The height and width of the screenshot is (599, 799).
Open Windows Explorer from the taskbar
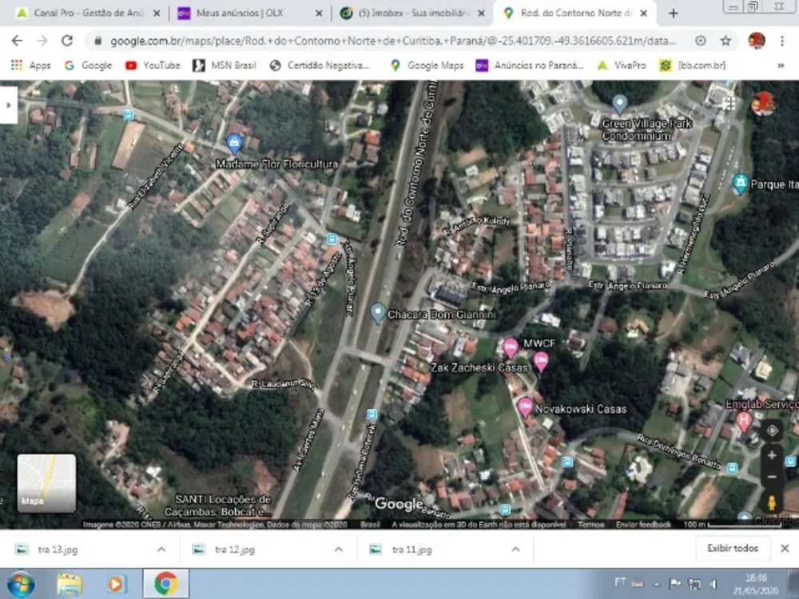69,584
